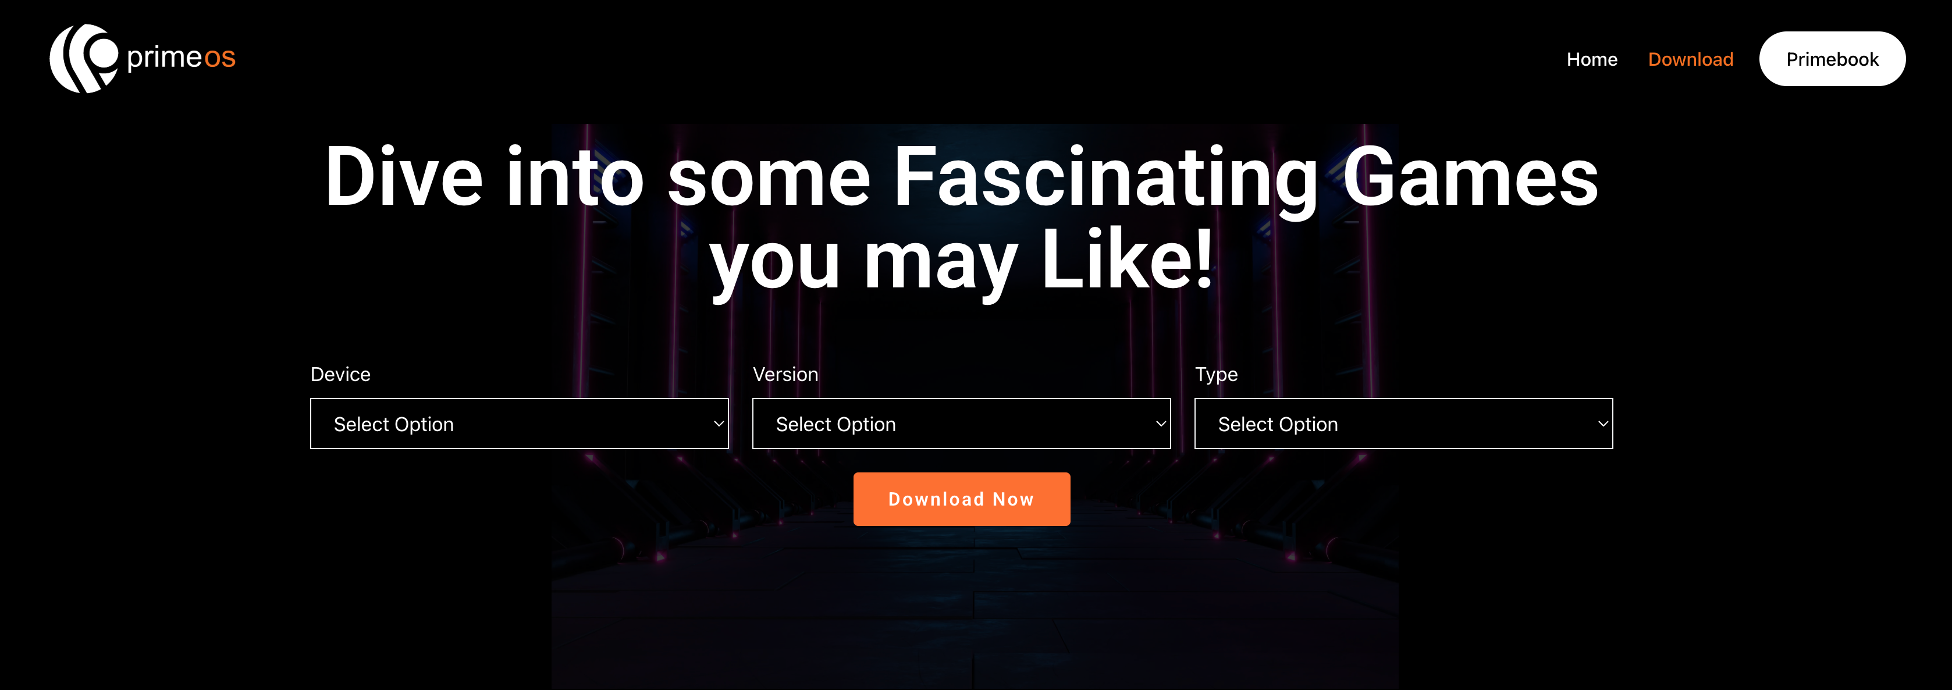Click the chevron arrow in Device select
The image size is (1952, 690).
(x=719, y=424)
